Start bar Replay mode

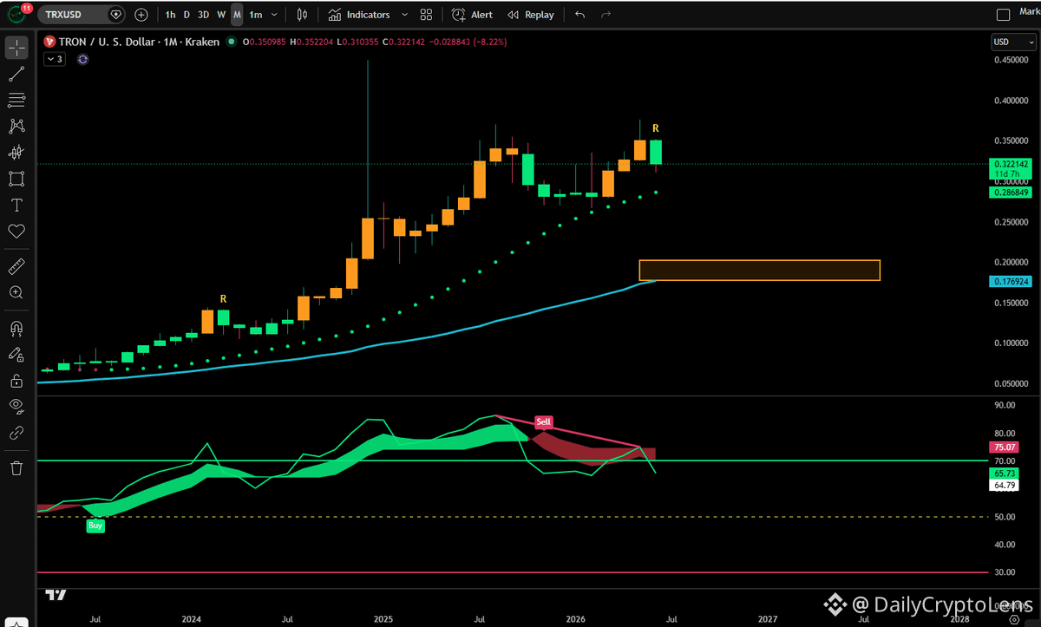[531, 15]
